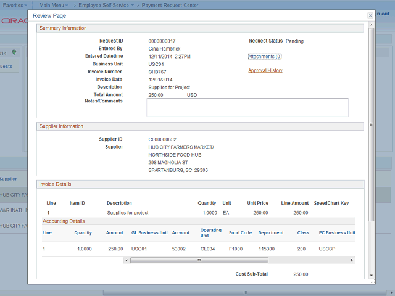395x296 pixels.
Task: Click inside the Notes/Comments text box
Action: 247,107
